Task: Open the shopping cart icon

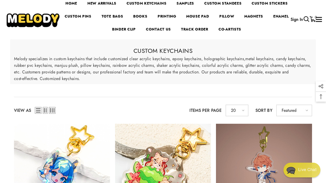Action: (313, 19)
